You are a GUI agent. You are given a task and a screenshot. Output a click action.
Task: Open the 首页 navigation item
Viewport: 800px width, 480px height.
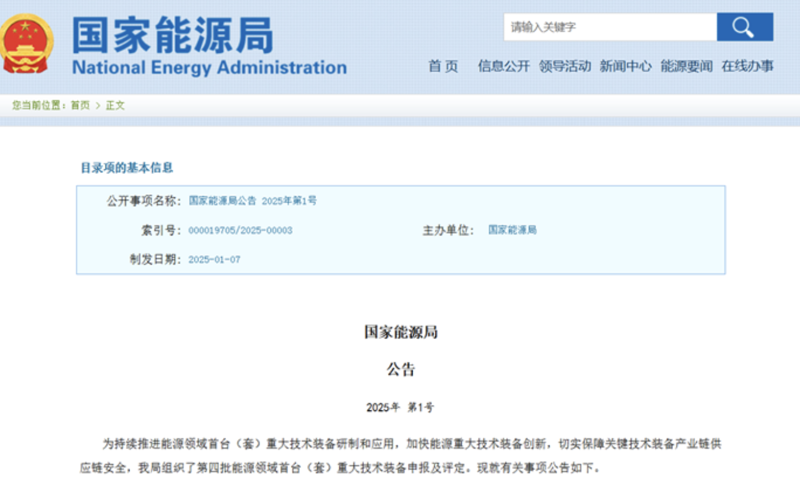pos(443,66)
